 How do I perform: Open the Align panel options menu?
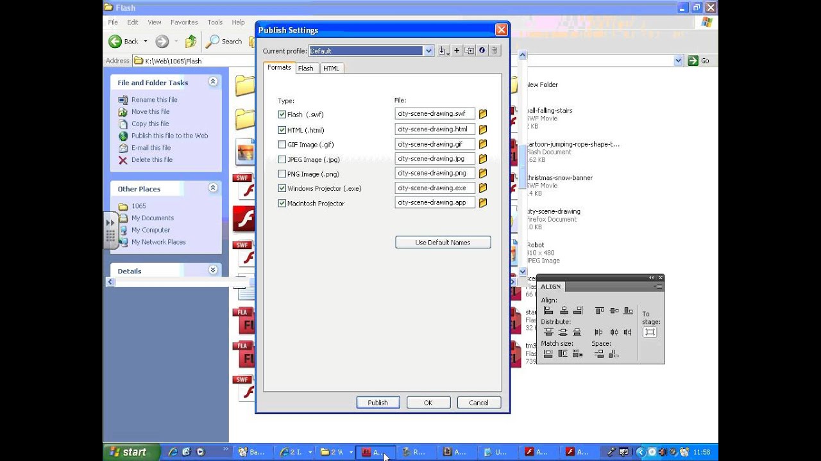coord(658,286)
